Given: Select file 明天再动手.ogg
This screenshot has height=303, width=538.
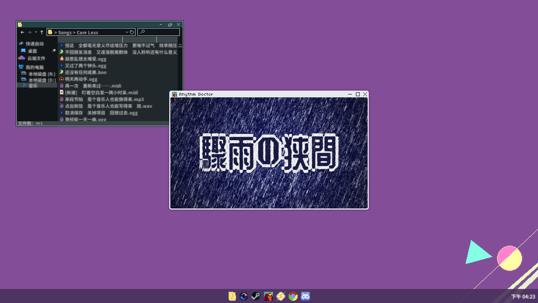Looking at the screenshot, I should click(81, 79).
